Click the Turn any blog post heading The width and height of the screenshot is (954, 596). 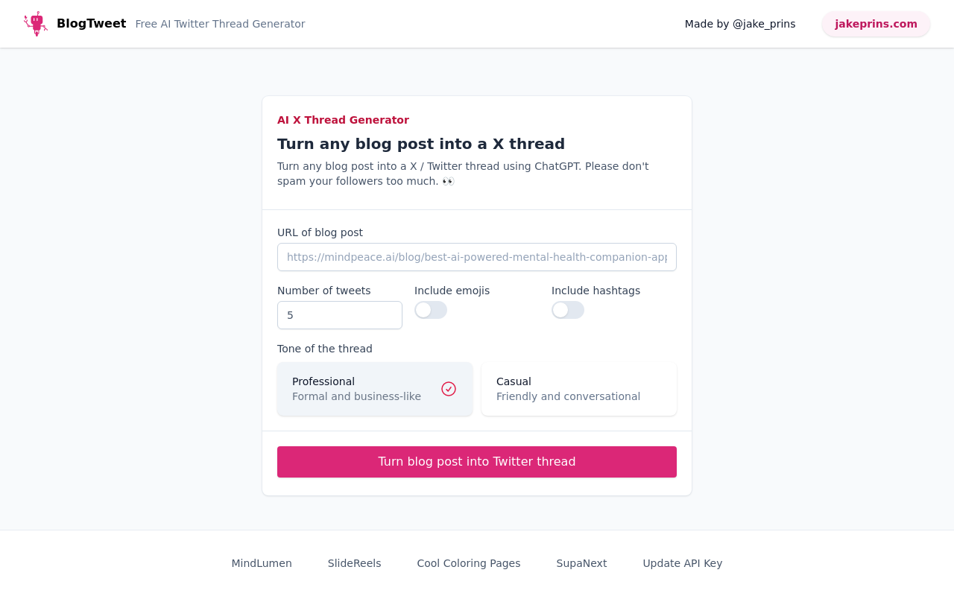tap(421, 144)
